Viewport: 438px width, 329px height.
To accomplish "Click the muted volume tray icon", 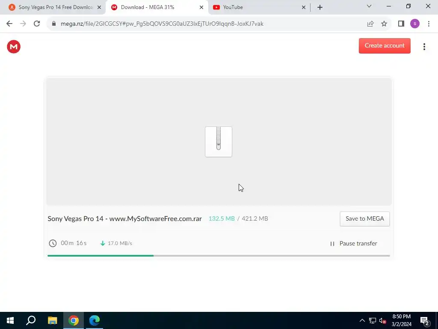I will [x=383, y=320].
